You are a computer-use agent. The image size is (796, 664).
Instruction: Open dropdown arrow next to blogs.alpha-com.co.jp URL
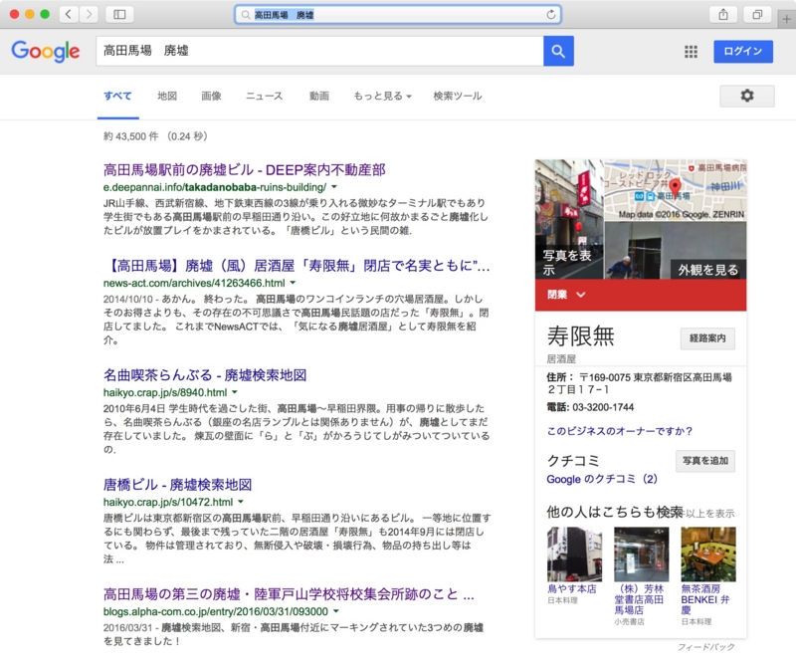click(x=335, y=611)
